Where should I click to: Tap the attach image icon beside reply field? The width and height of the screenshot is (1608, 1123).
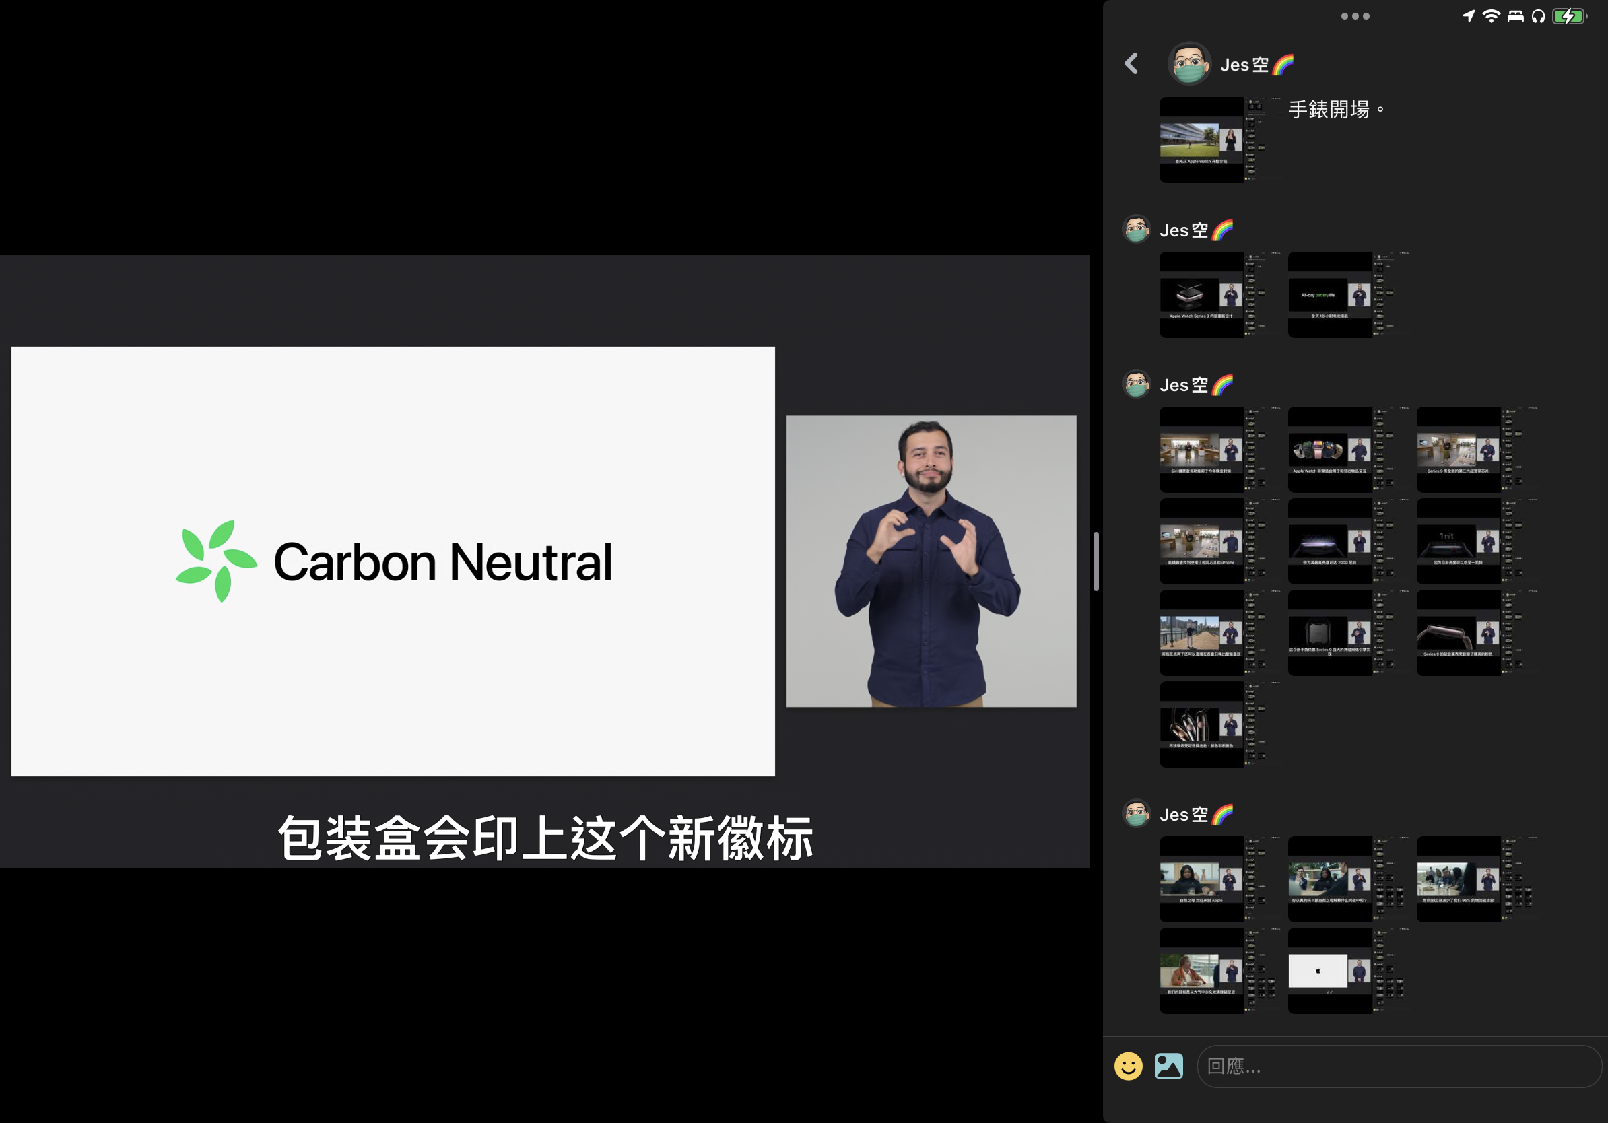[1169, 1066]
